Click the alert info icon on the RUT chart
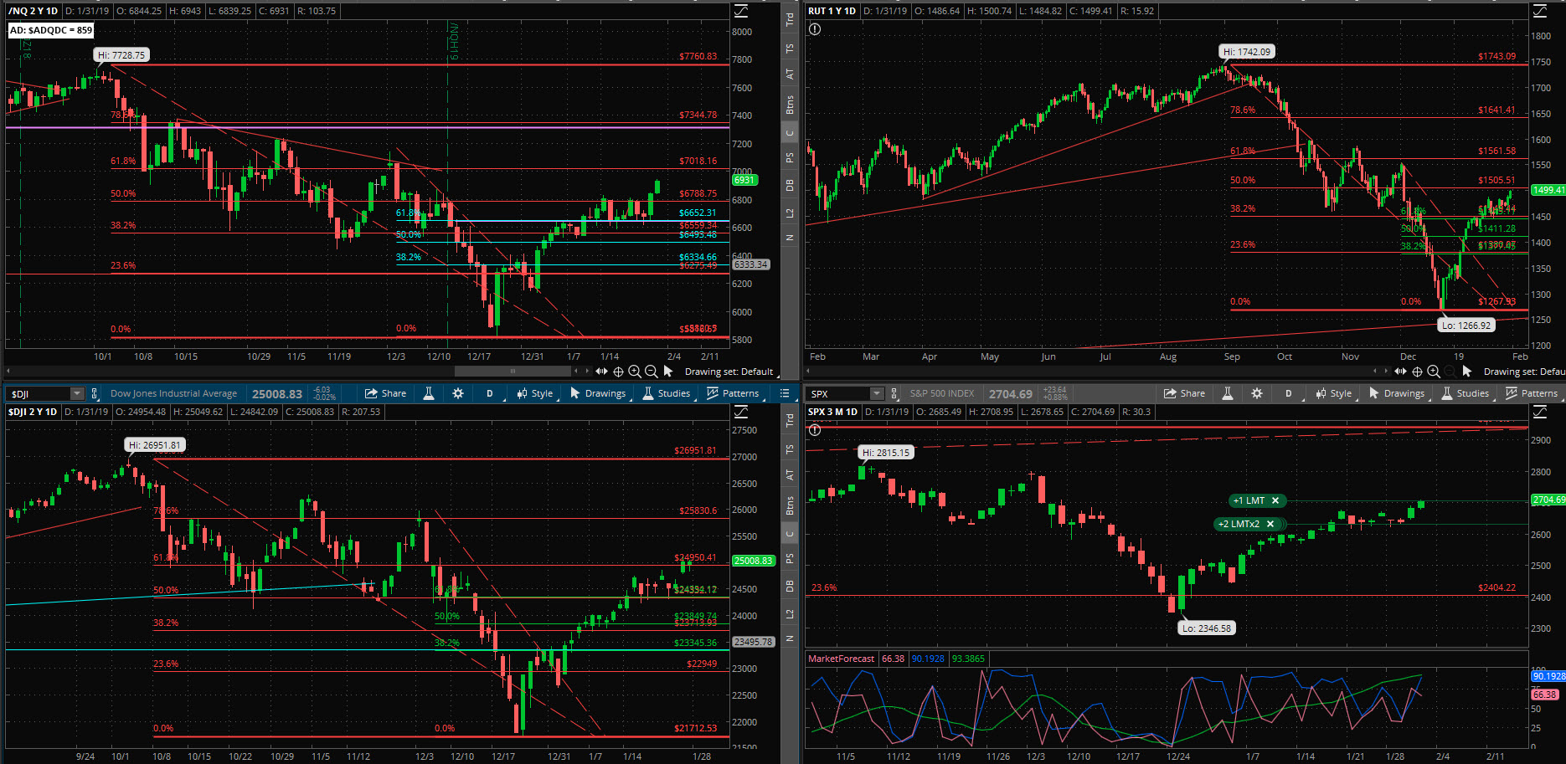 pyautogui.click(x=815, y=29)
